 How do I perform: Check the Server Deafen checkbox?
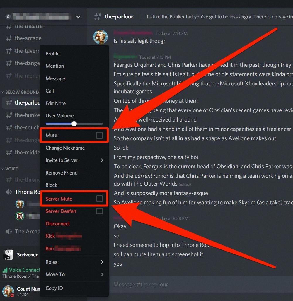(99, 211)
